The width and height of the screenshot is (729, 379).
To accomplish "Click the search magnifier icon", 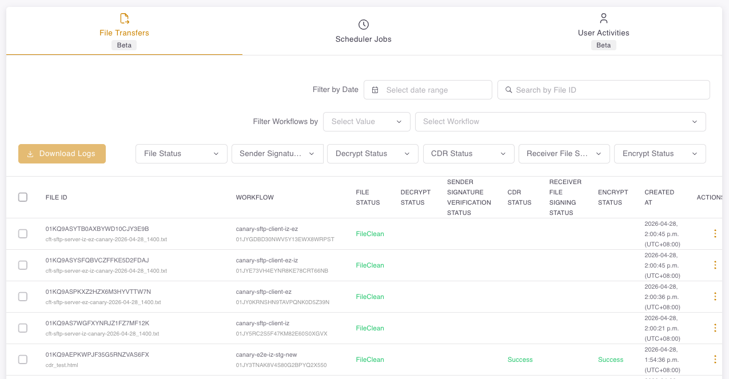I will [x=508, y=90].
